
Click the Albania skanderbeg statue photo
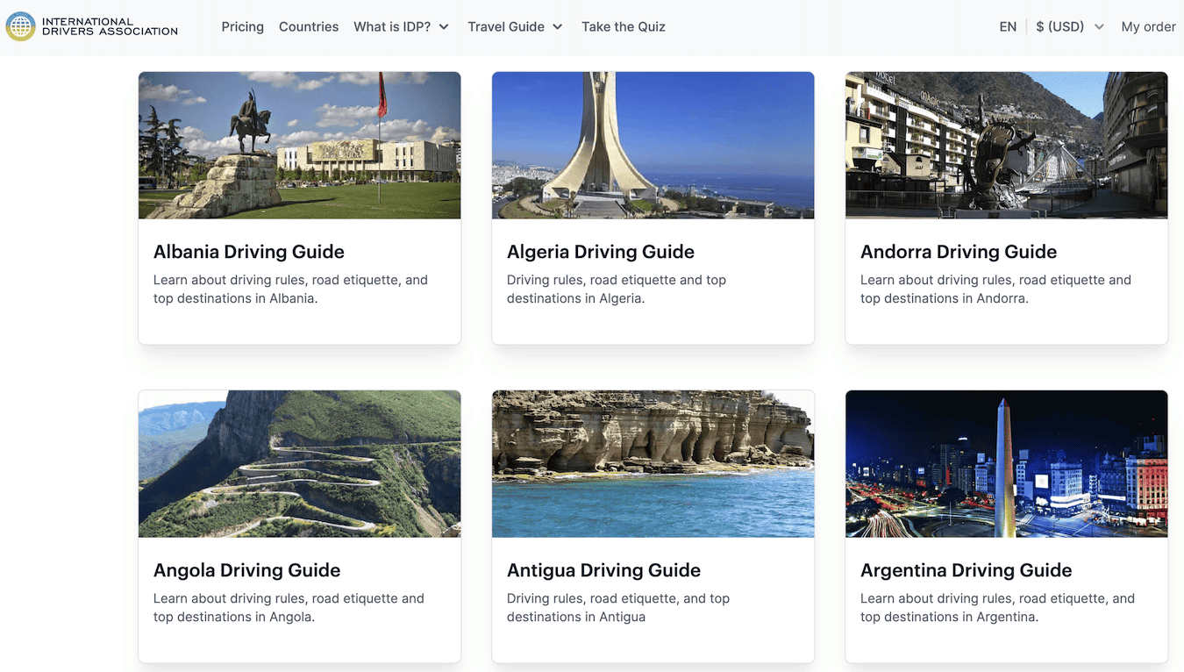click(299, 145)
